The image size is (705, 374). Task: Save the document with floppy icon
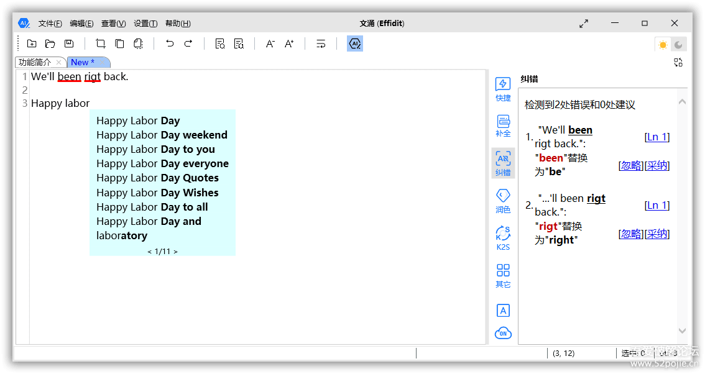pyautogui.click(x=69, y=43)
